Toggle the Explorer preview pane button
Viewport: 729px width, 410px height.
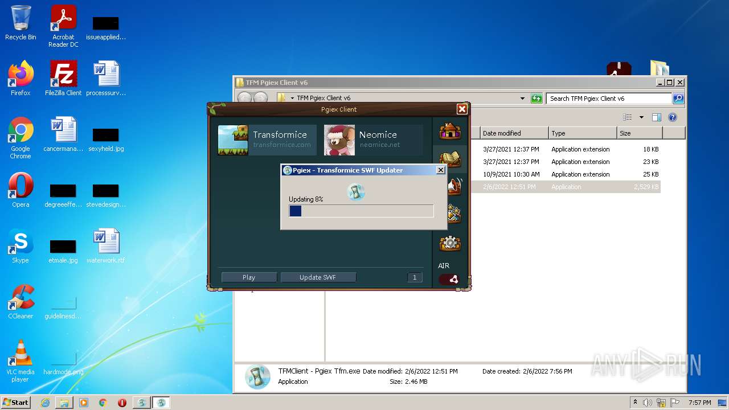(x=657, y=117)
